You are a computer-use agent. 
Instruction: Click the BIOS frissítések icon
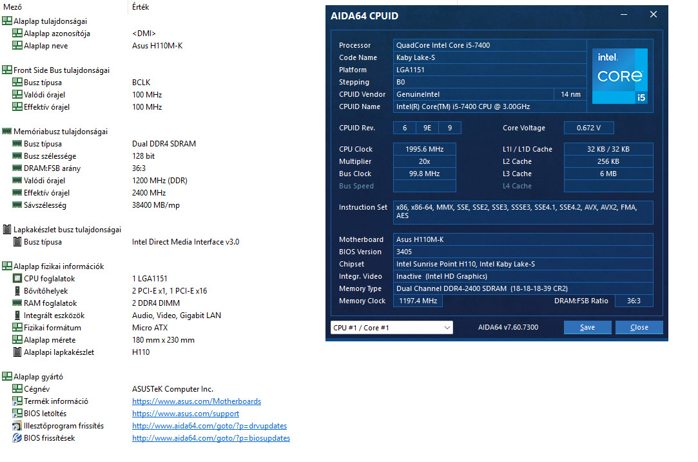17,437
